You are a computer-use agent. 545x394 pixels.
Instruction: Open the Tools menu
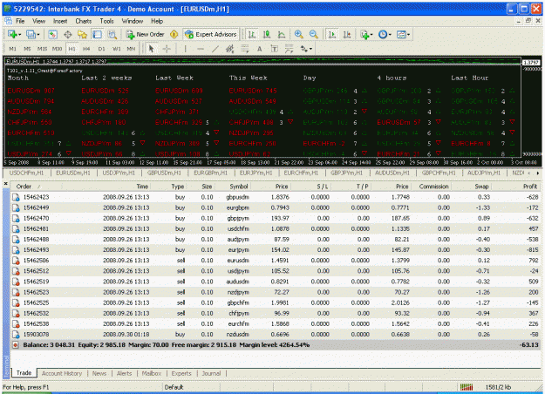coord(106,21)
